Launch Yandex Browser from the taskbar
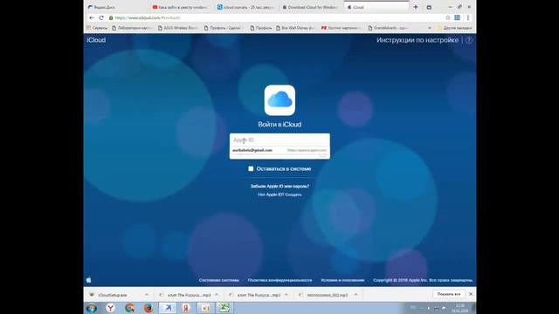Image resolution: width=559 pixels, height=314 pixels. tap(111, 308)
